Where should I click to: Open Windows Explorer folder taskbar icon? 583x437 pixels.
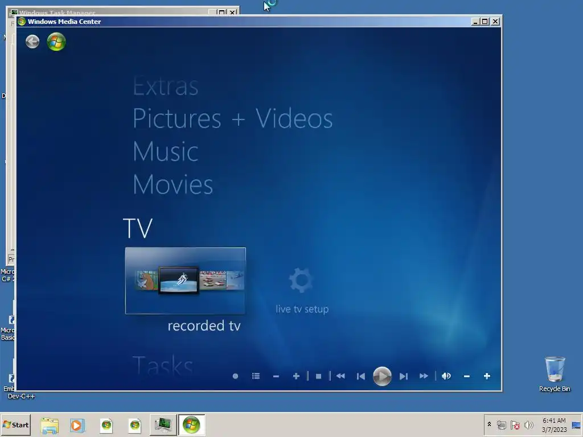click(x=50, y=425)
